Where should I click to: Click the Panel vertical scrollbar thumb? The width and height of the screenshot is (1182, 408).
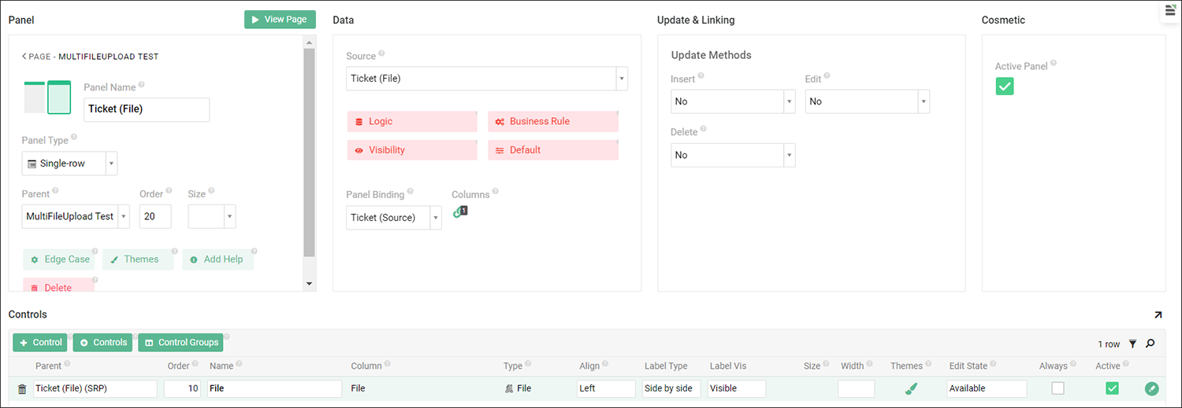(309, 153)
